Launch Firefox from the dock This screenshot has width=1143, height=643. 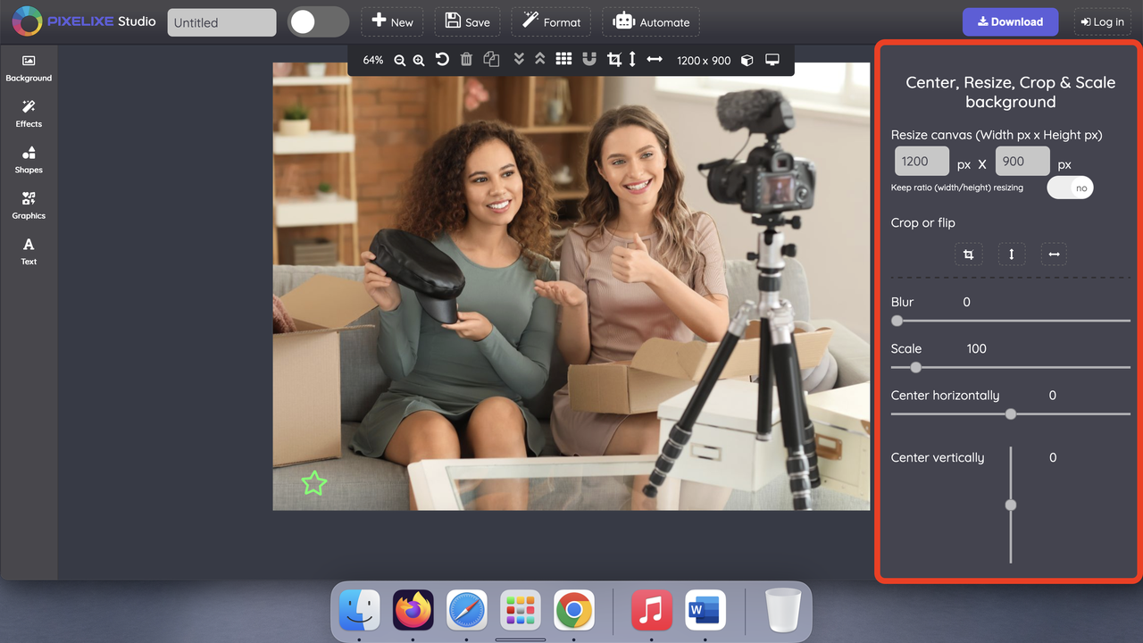point(413,612)
